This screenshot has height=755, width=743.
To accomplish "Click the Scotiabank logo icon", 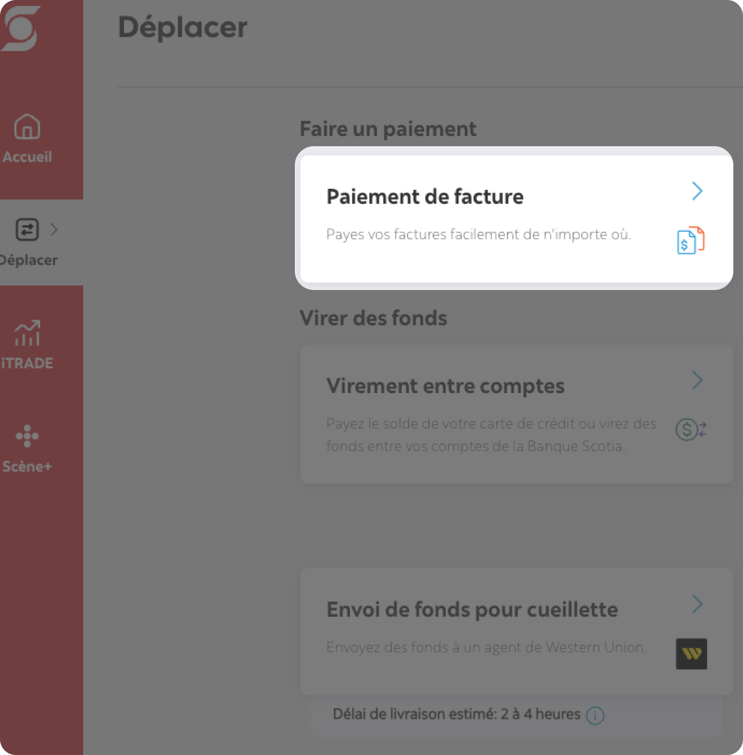I will [x=19, y=28].
